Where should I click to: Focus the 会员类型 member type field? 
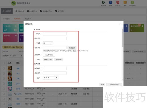pos(55,68)
